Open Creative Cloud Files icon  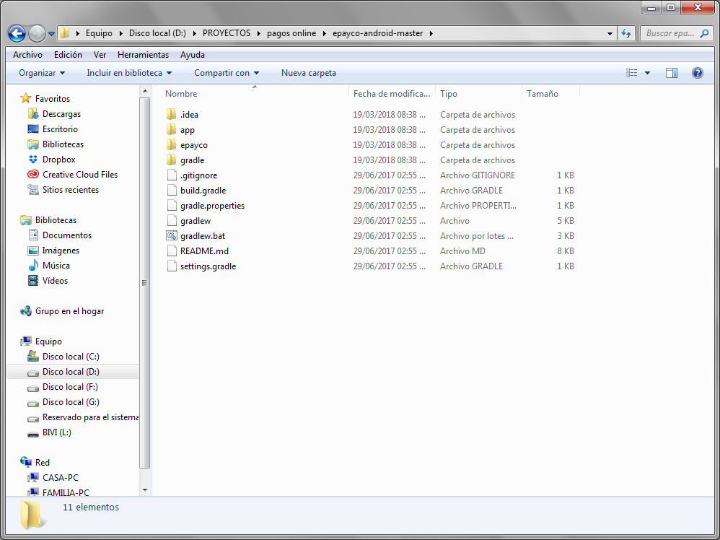[33, 175]
